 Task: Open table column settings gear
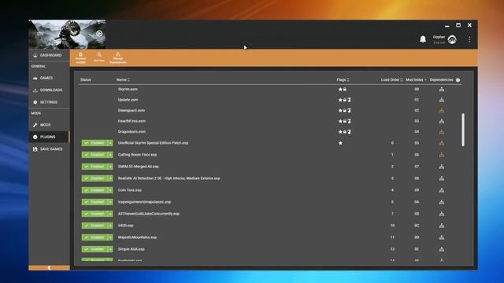tap(458, 80)
